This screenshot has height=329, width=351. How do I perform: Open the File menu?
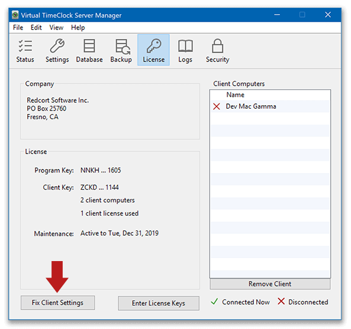[x=18, y=28]
